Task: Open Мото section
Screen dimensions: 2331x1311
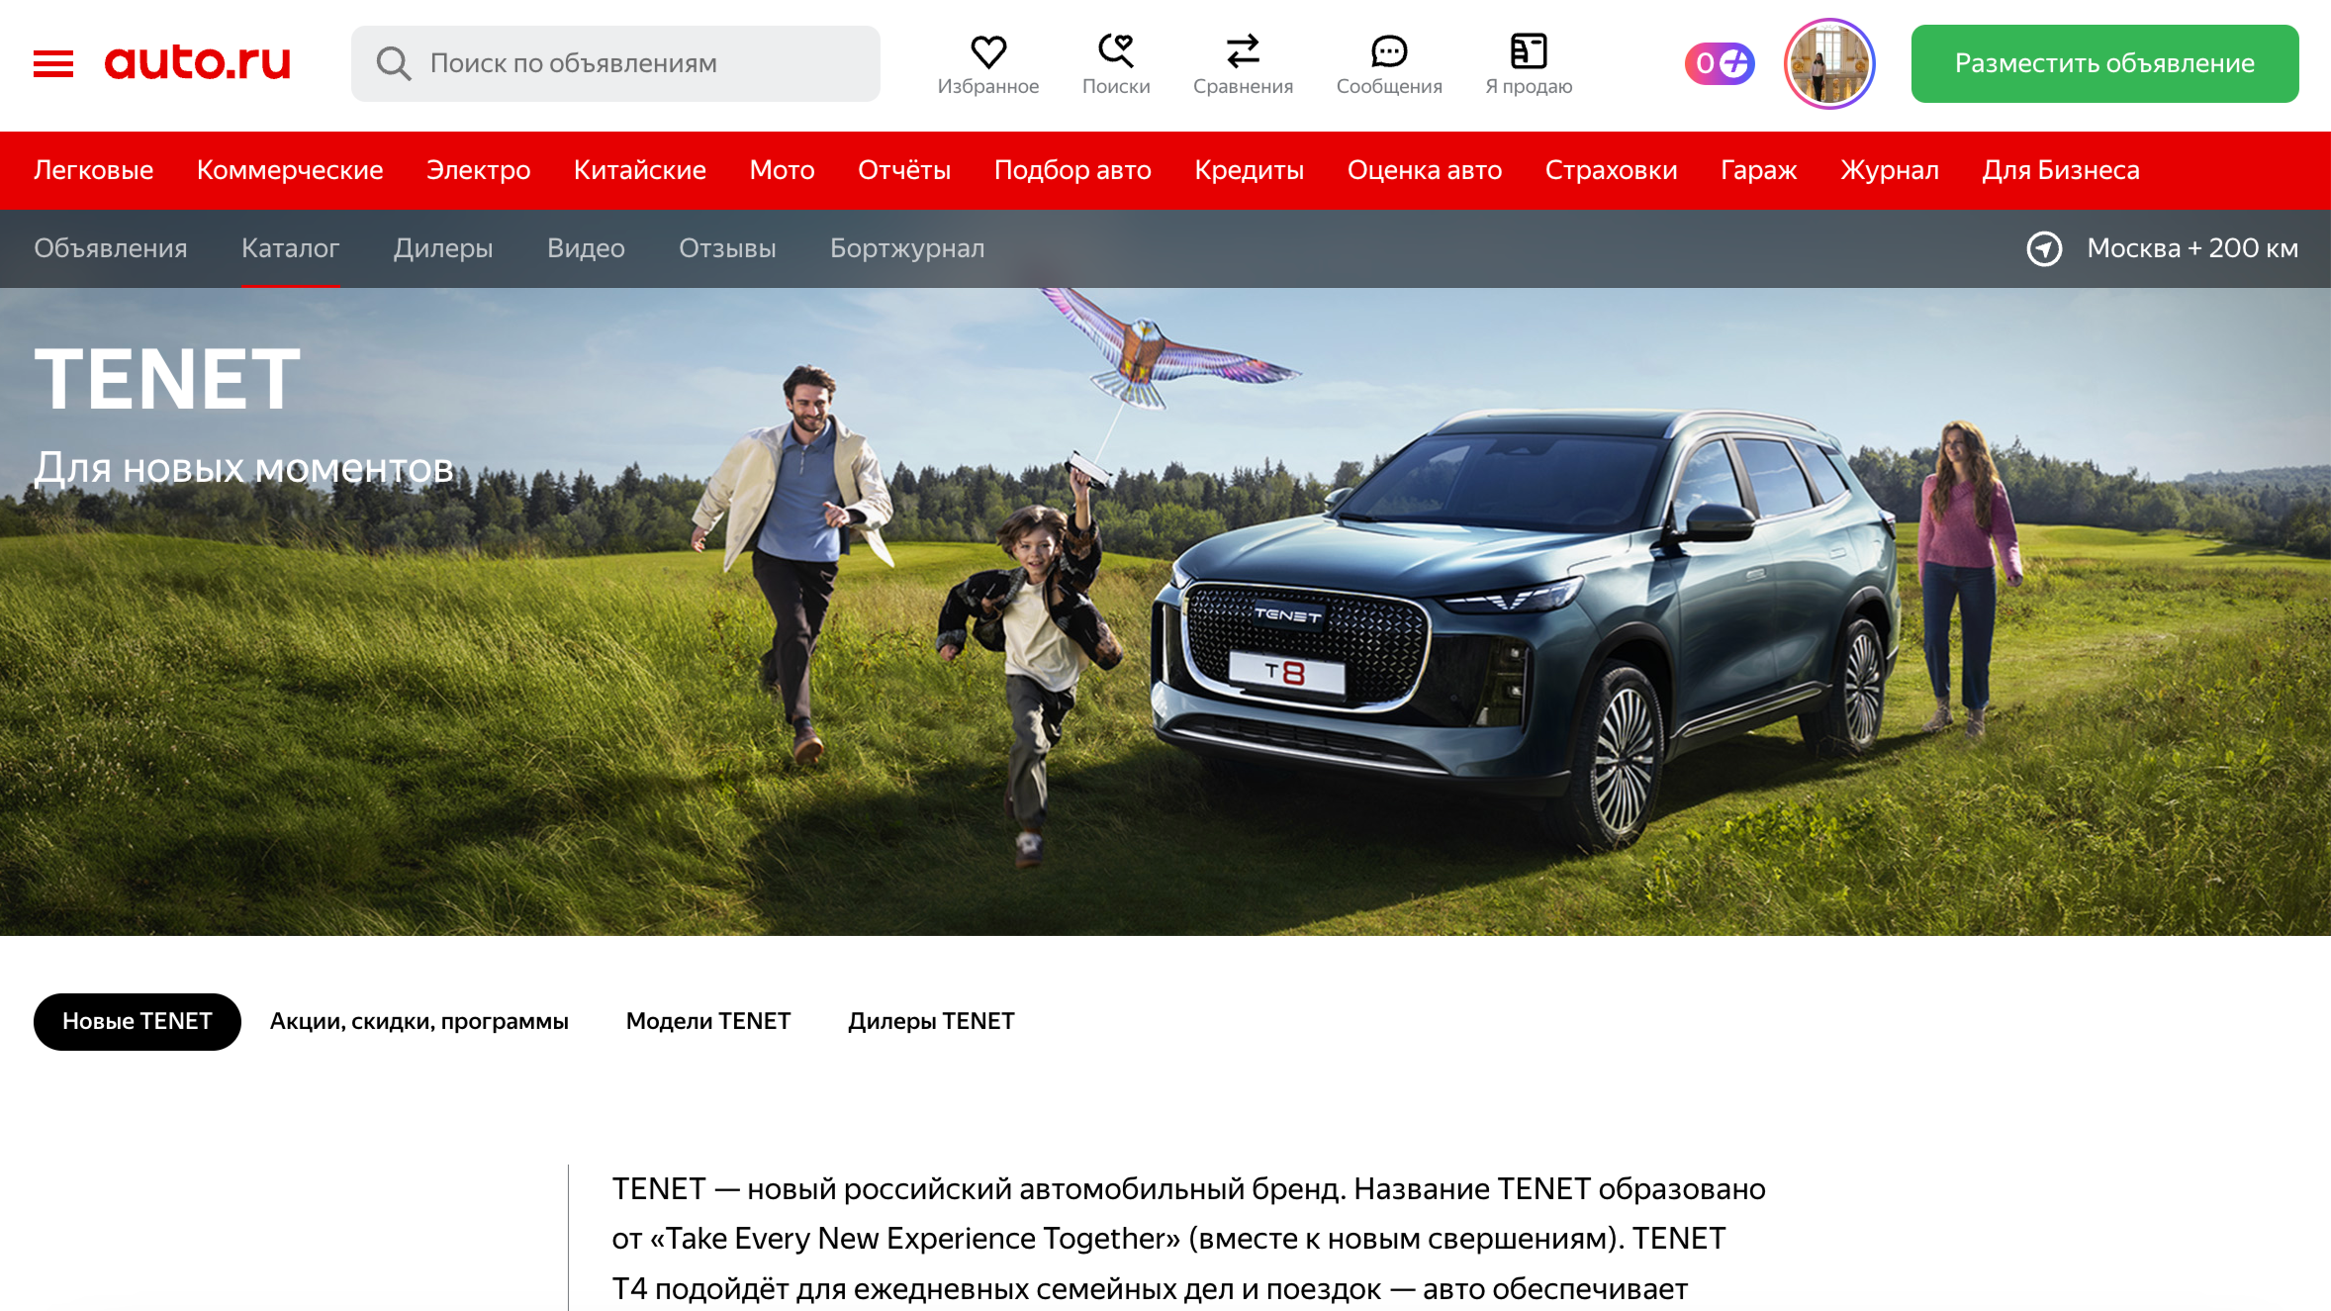Action: (x=782, y=170)
